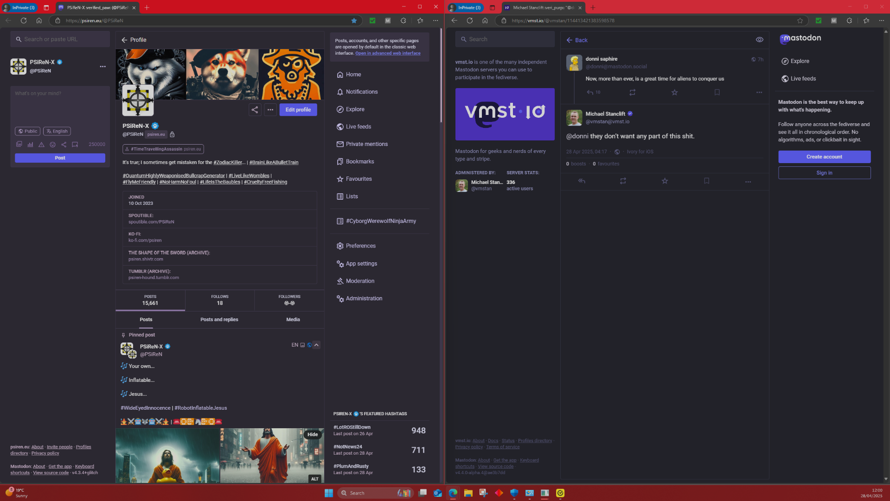Refresh the psiren.eu browser page

click(x=24, y=20)
